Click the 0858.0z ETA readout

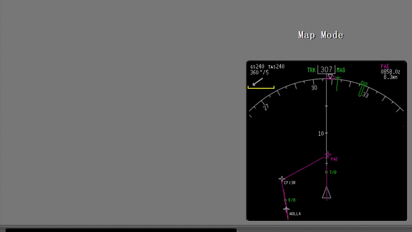click(390, 72)
